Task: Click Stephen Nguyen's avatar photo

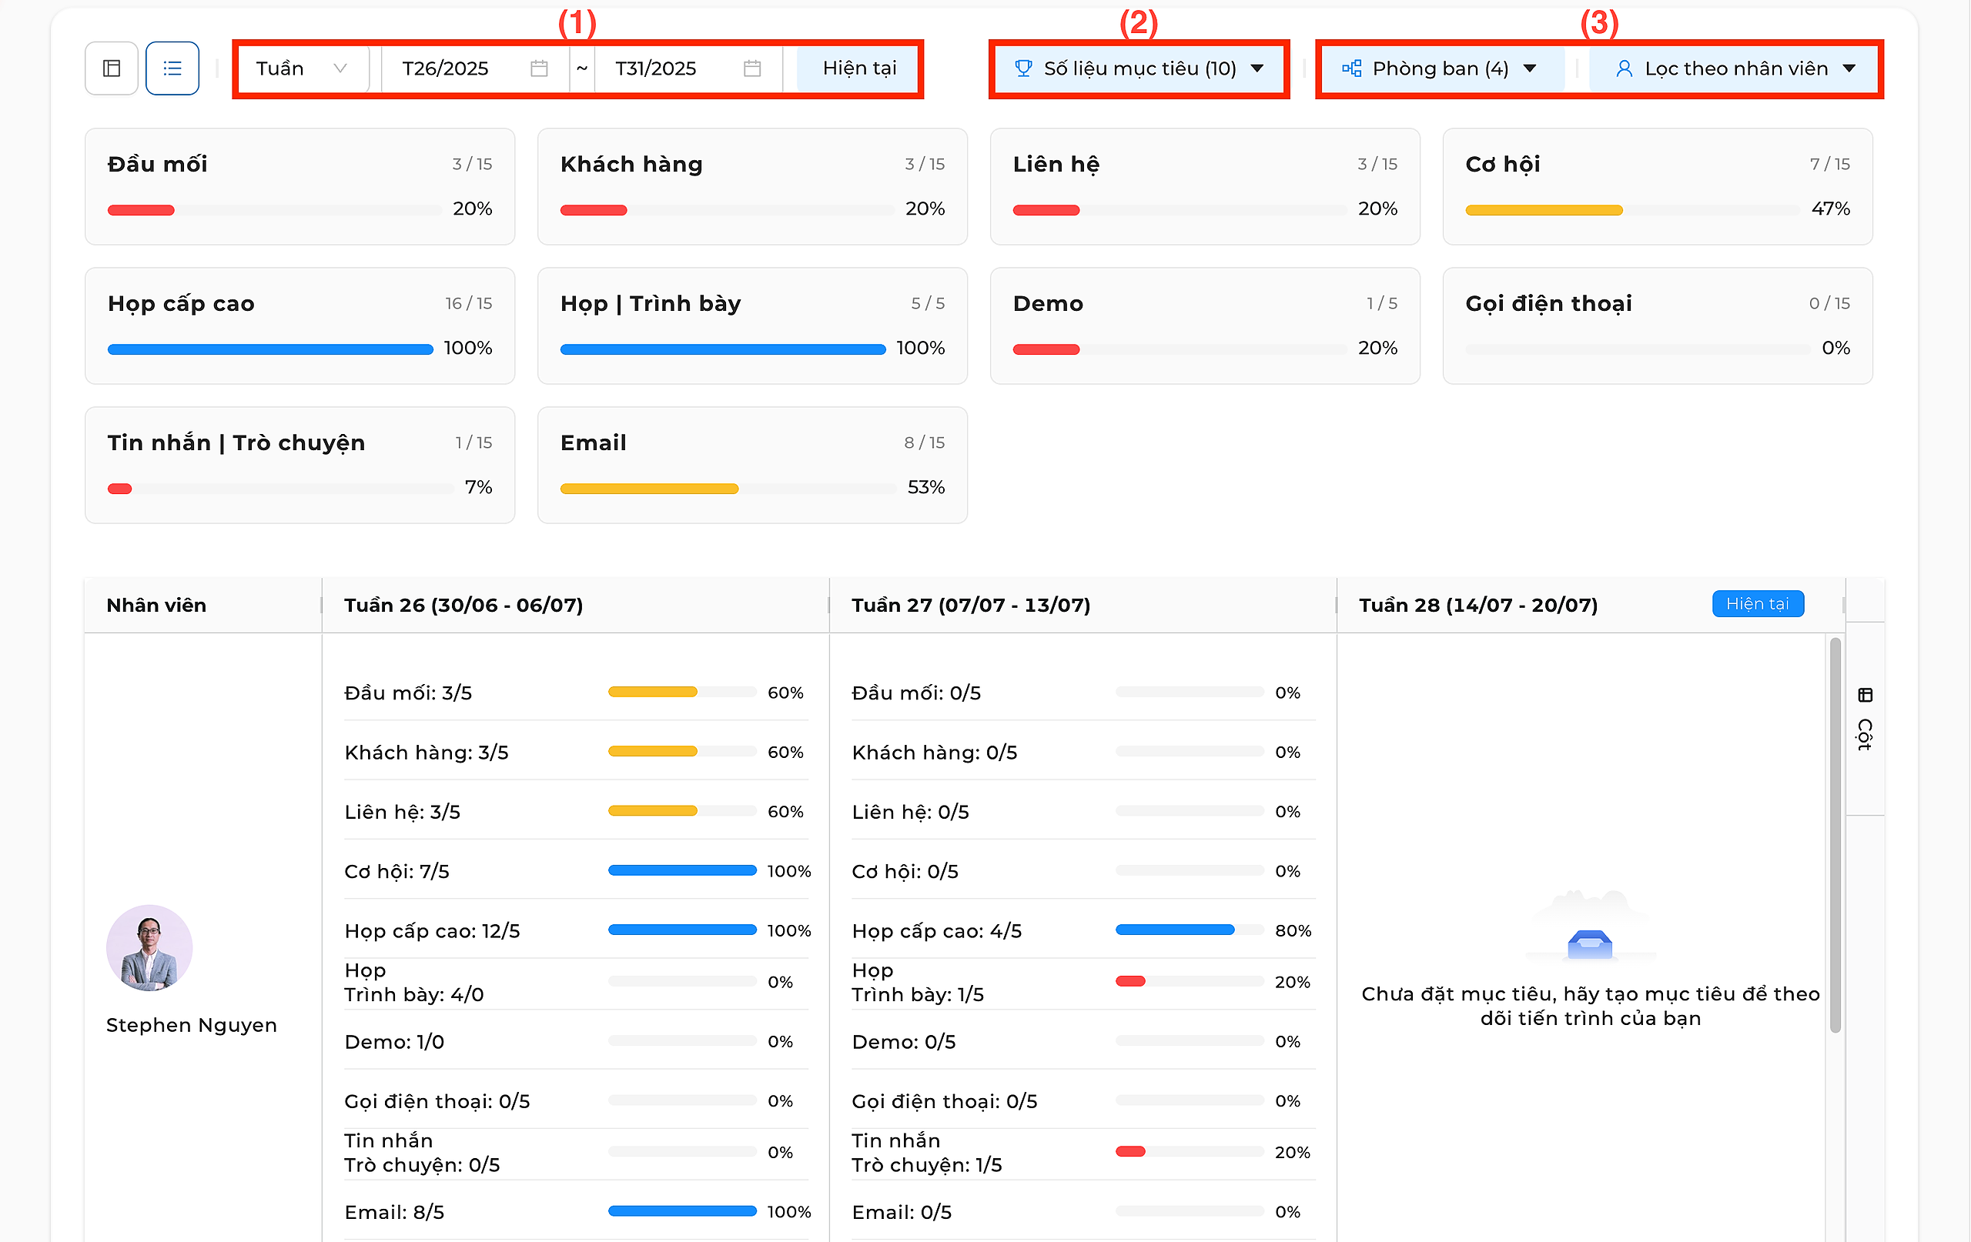Action: (149, 947)
